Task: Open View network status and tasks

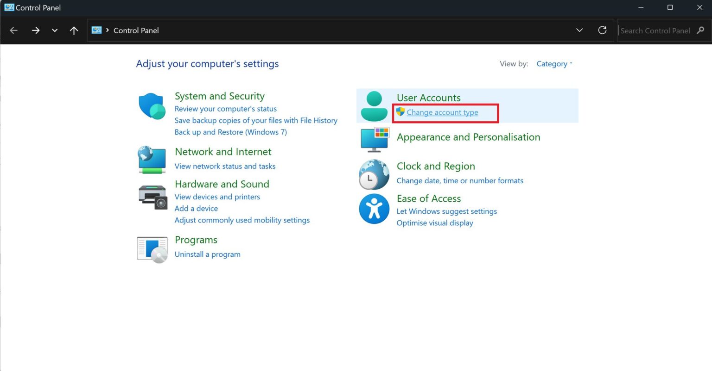Action: tap(225, 166)
